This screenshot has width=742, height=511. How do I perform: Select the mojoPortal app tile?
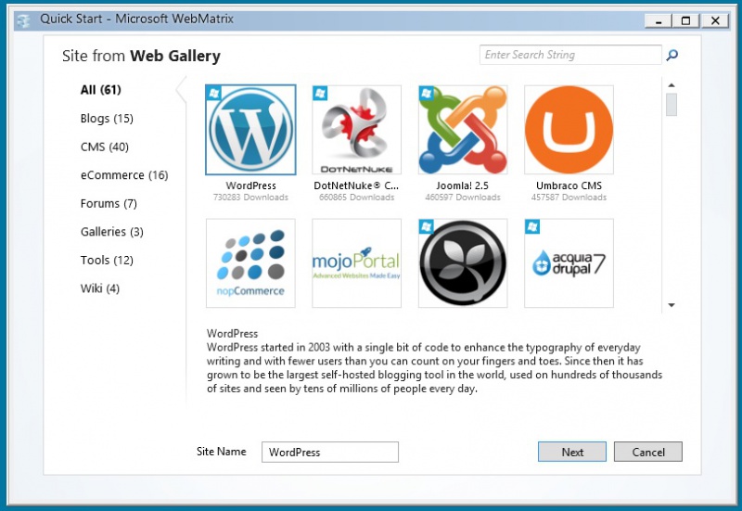click(357, 263)
